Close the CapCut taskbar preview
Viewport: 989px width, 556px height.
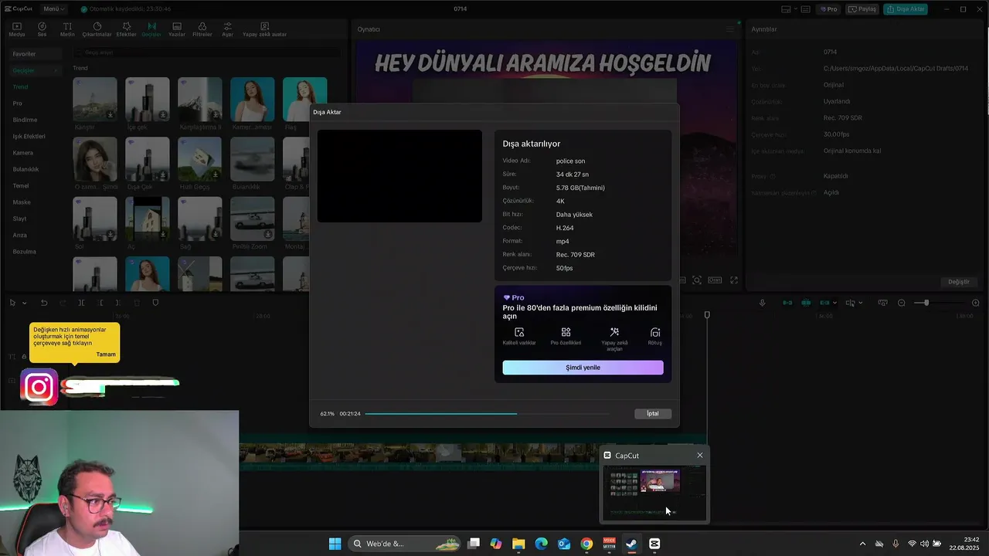click(x=700, y=455)
